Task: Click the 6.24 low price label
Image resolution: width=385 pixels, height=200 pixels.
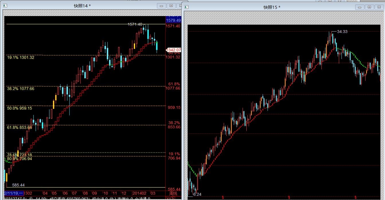Action: pyautogui.click(x=197, y=194)
